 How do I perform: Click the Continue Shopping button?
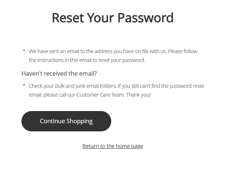(x=66, y=121)
